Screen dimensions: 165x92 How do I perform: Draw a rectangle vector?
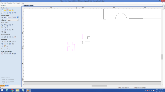click(7, 25)
